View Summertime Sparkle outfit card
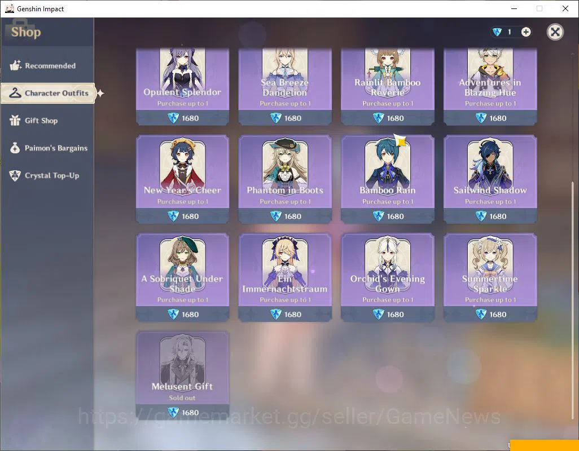579x451 pixels. click(x=490, y=277)
